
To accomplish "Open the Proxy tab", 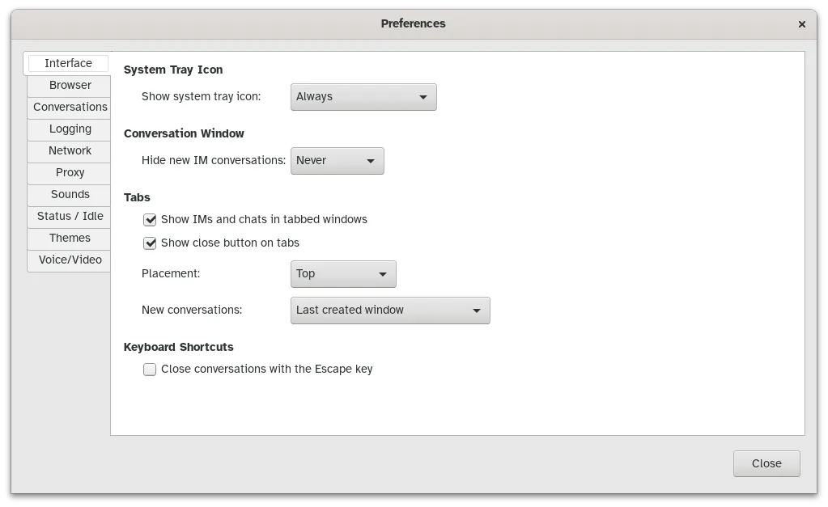I will tap(70, 172).
